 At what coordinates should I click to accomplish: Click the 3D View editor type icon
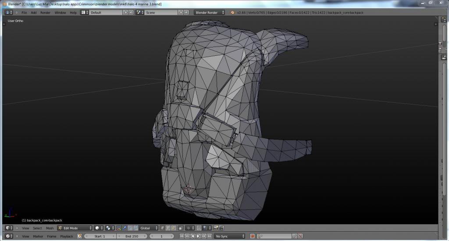tap(9, 228)
